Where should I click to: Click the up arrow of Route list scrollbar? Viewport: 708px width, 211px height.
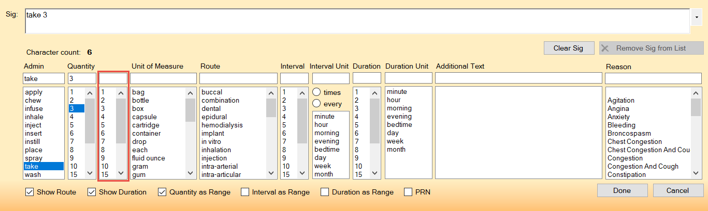271,93
